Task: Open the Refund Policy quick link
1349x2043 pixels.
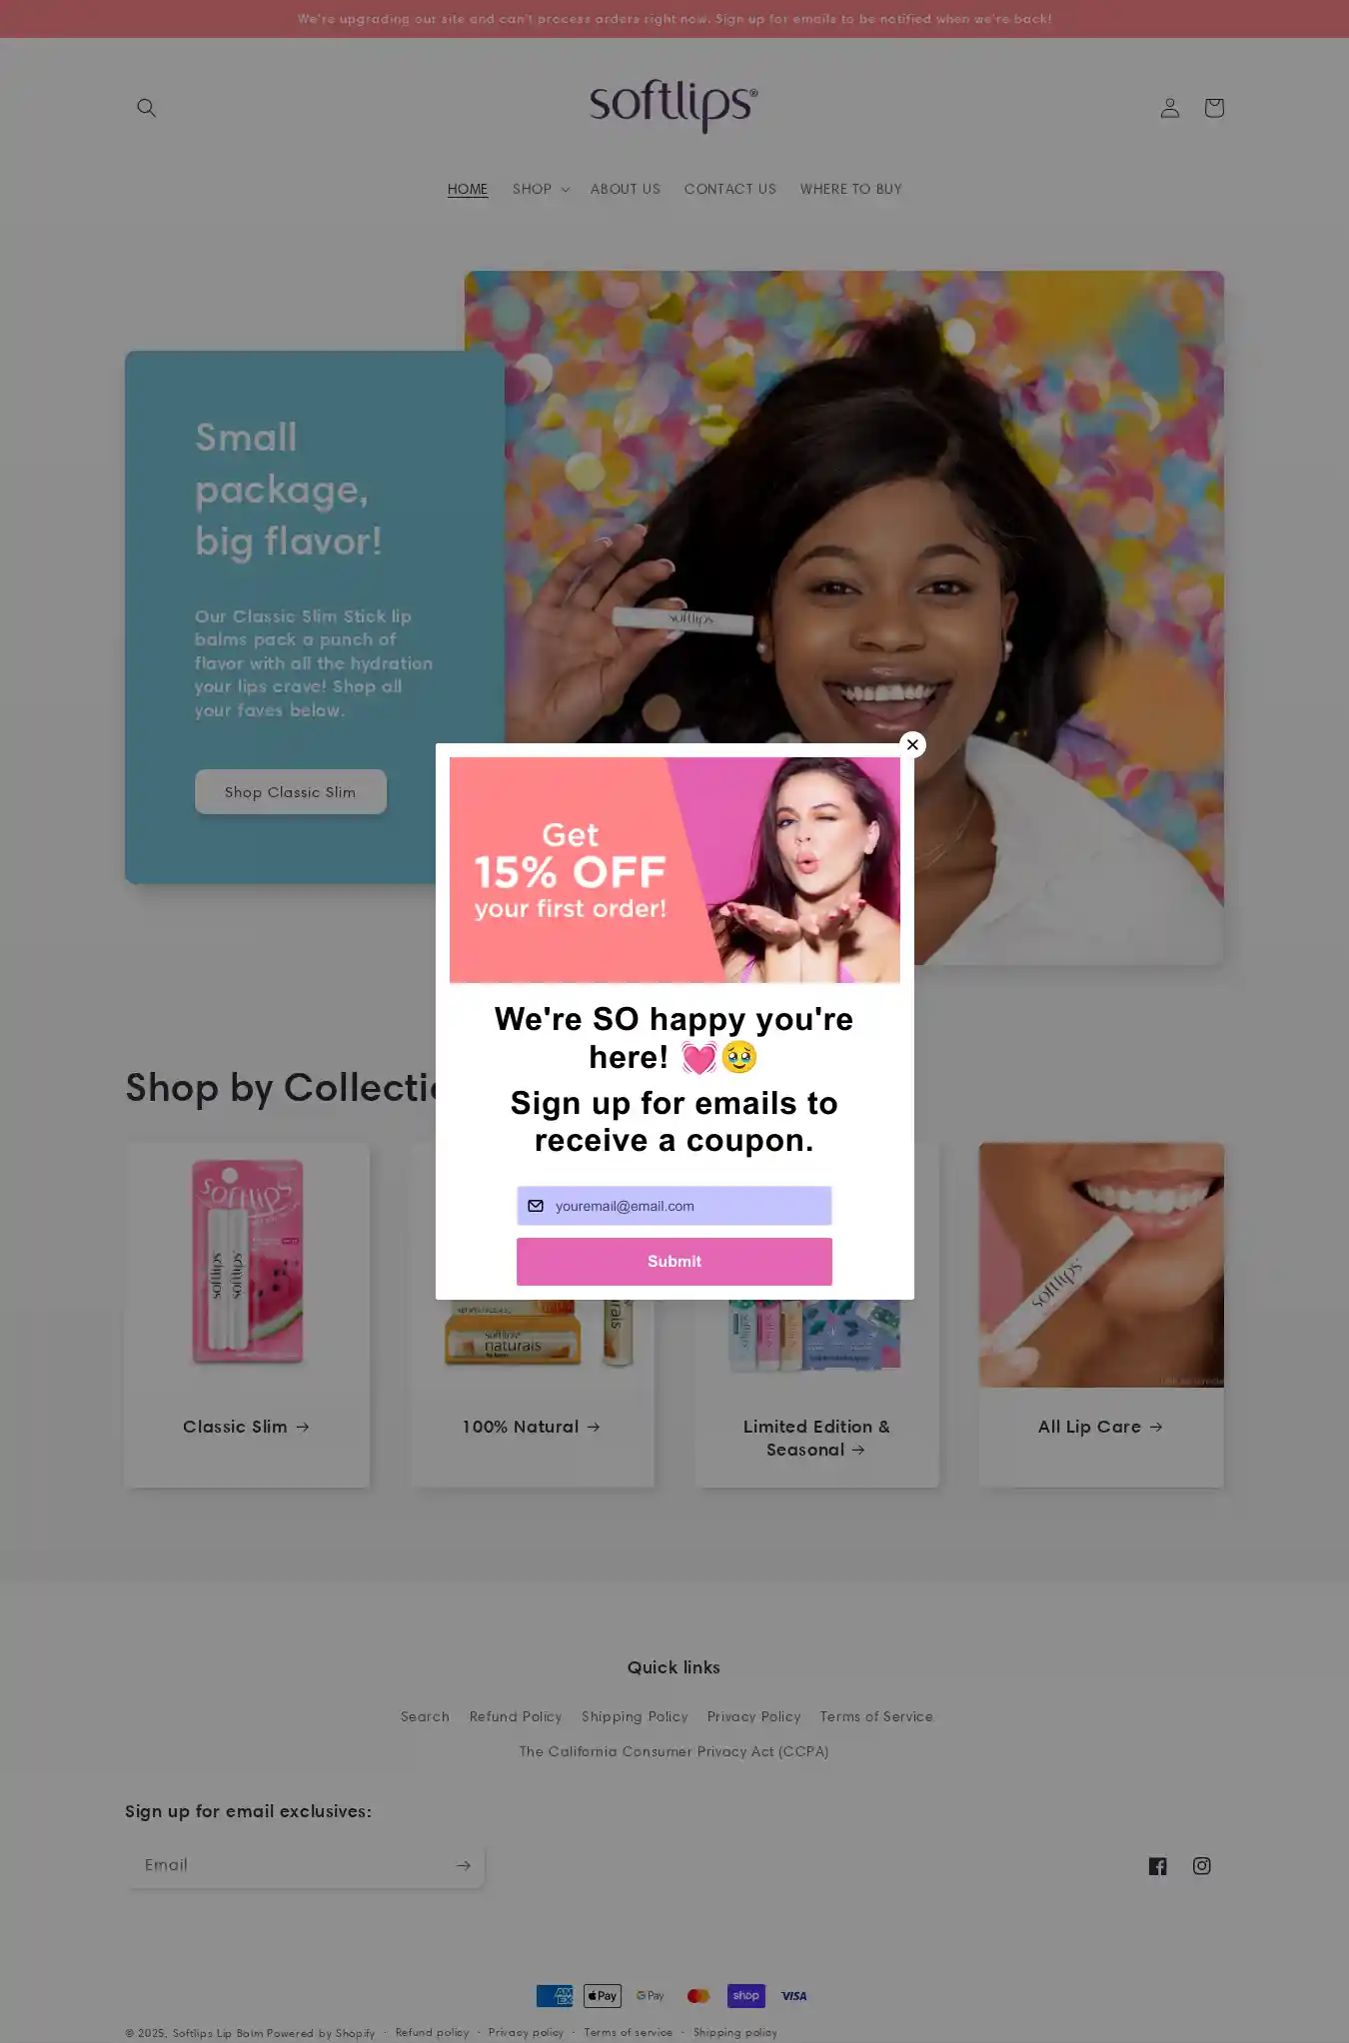Action: pos(516,1716)
